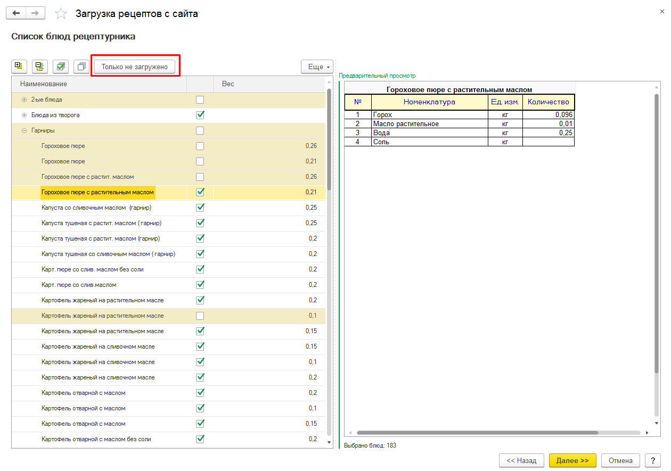The width and height of the screenshot is (671, 471).
Task: Click the 'Выбрано блюд: 183' status text
Action: pos(370,445)
